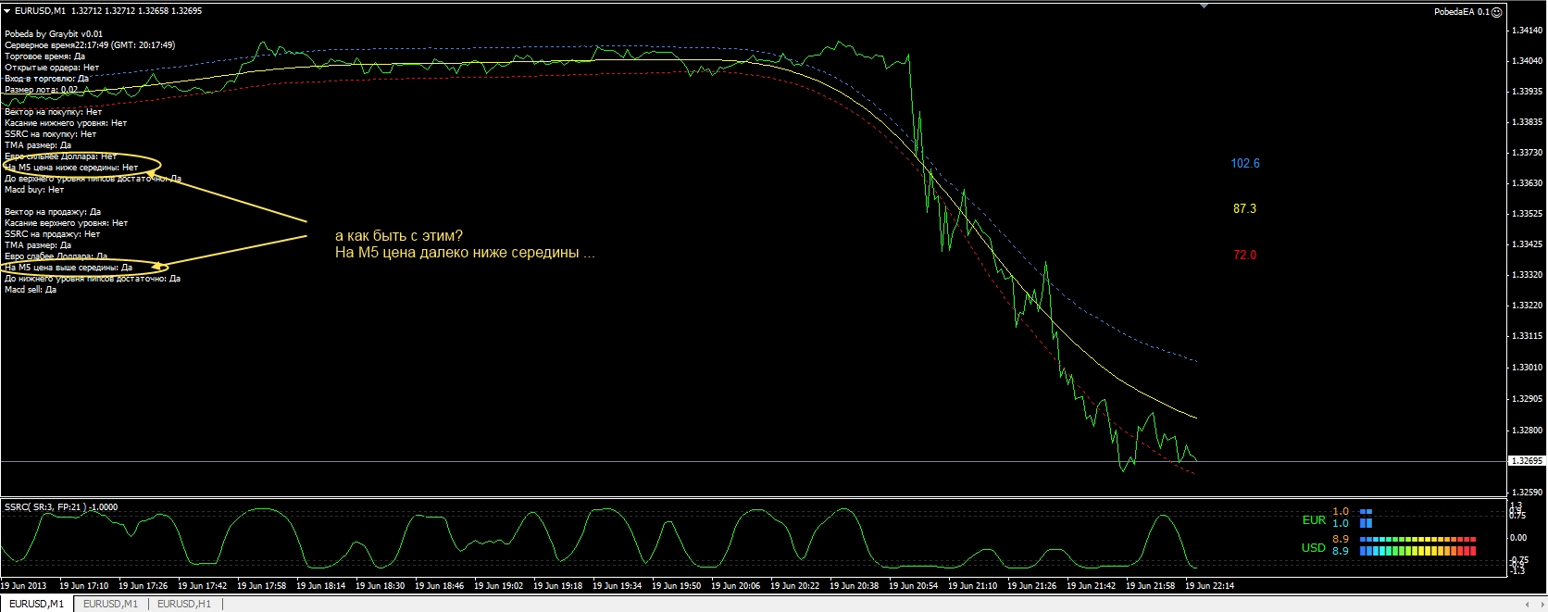
Task: Click the yellow 87.3 value
Action: click(1245, 209)
